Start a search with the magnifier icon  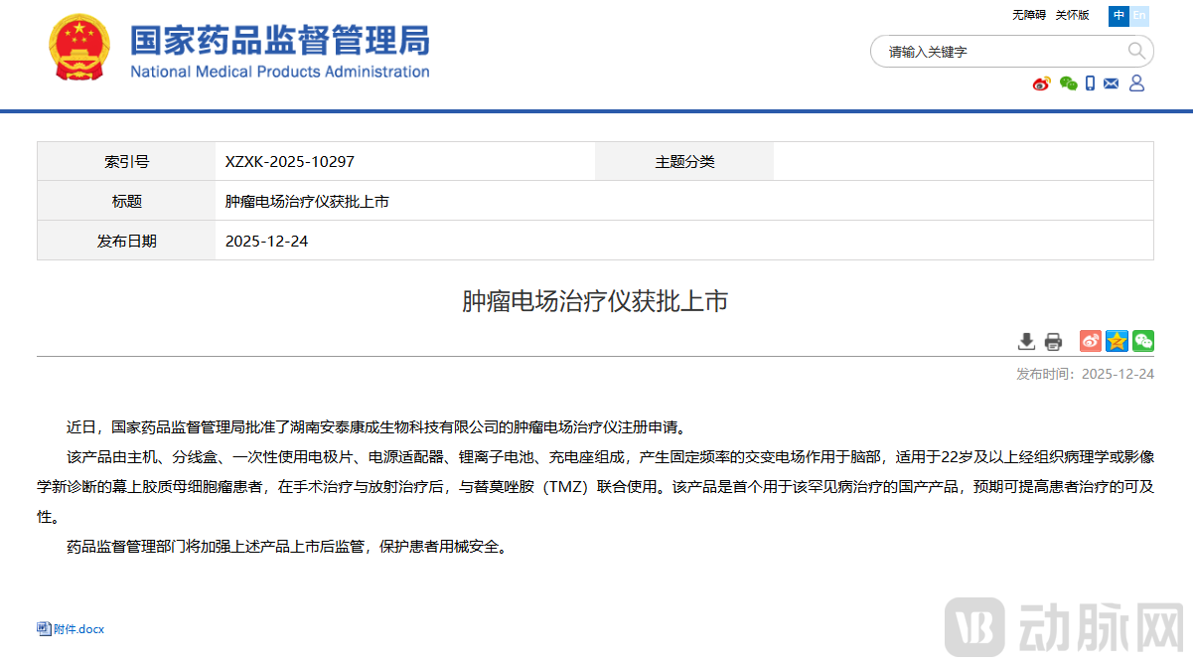[1134, 51]
